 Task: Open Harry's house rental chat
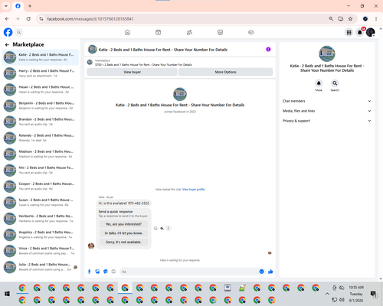pyautogui.click(x=41, y=73)
